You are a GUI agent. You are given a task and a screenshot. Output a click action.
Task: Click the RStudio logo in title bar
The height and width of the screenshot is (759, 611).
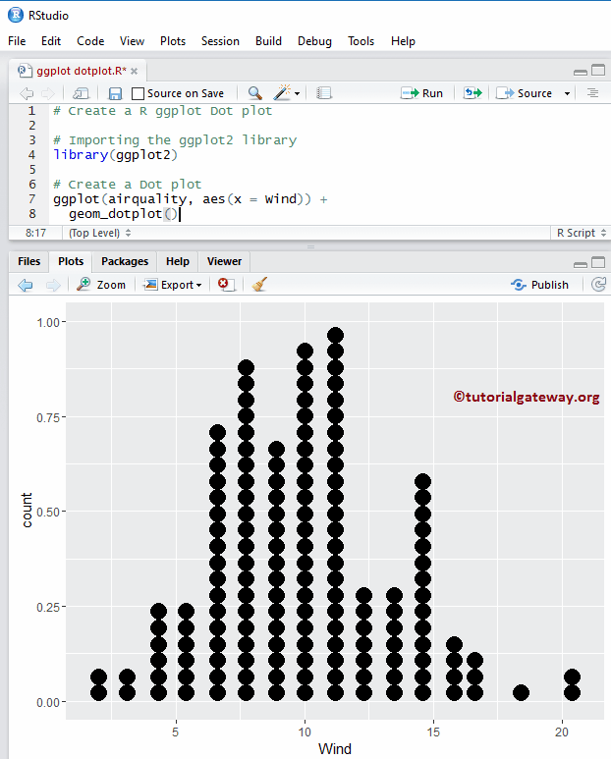16,15
